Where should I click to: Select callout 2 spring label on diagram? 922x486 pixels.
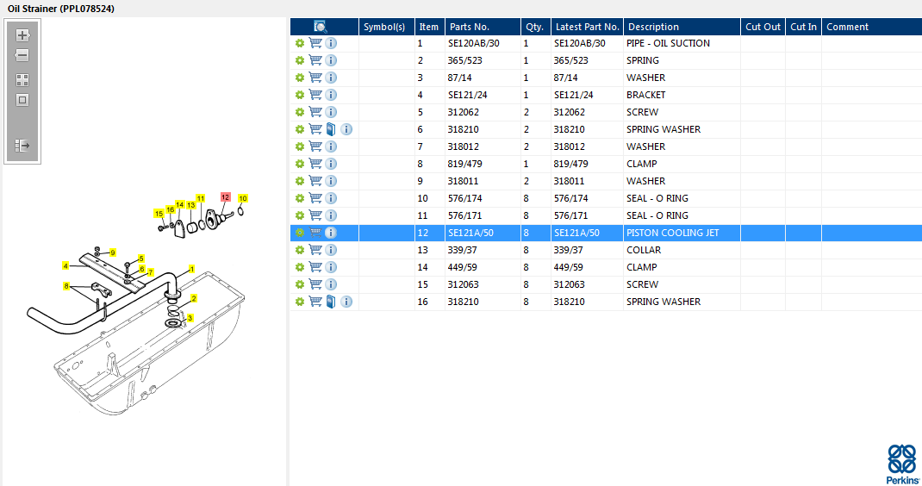[194, 298]
